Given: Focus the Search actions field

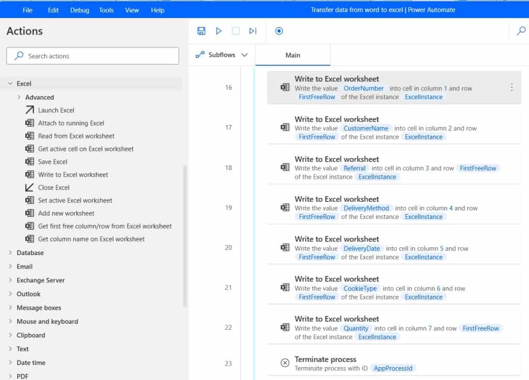Looking at the screenshot, I should coord(92,56).
